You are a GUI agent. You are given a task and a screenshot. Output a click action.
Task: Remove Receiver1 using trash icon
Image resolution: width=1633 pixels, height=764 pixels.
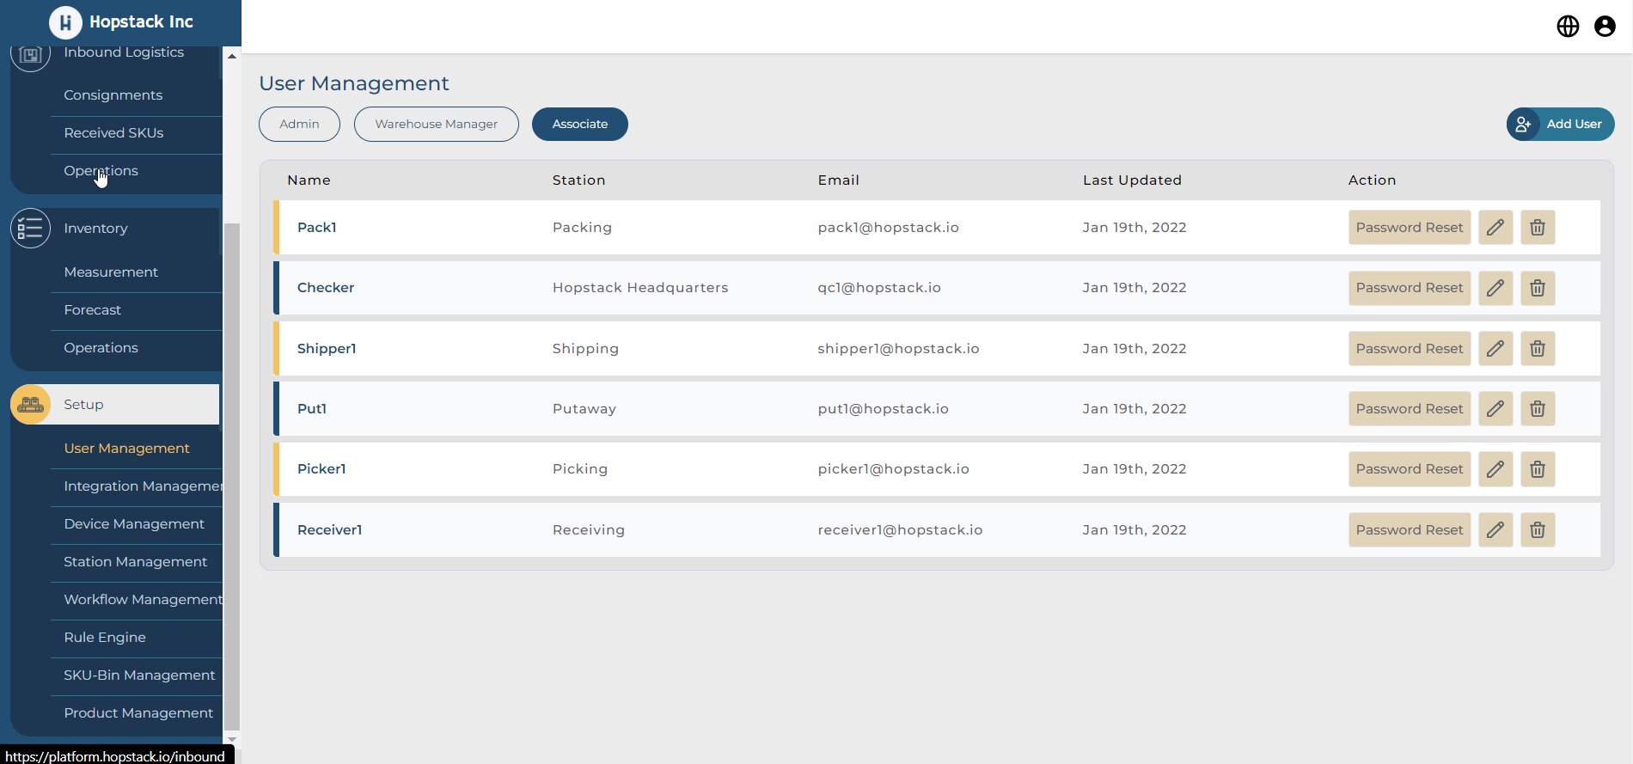(1538, 530)
